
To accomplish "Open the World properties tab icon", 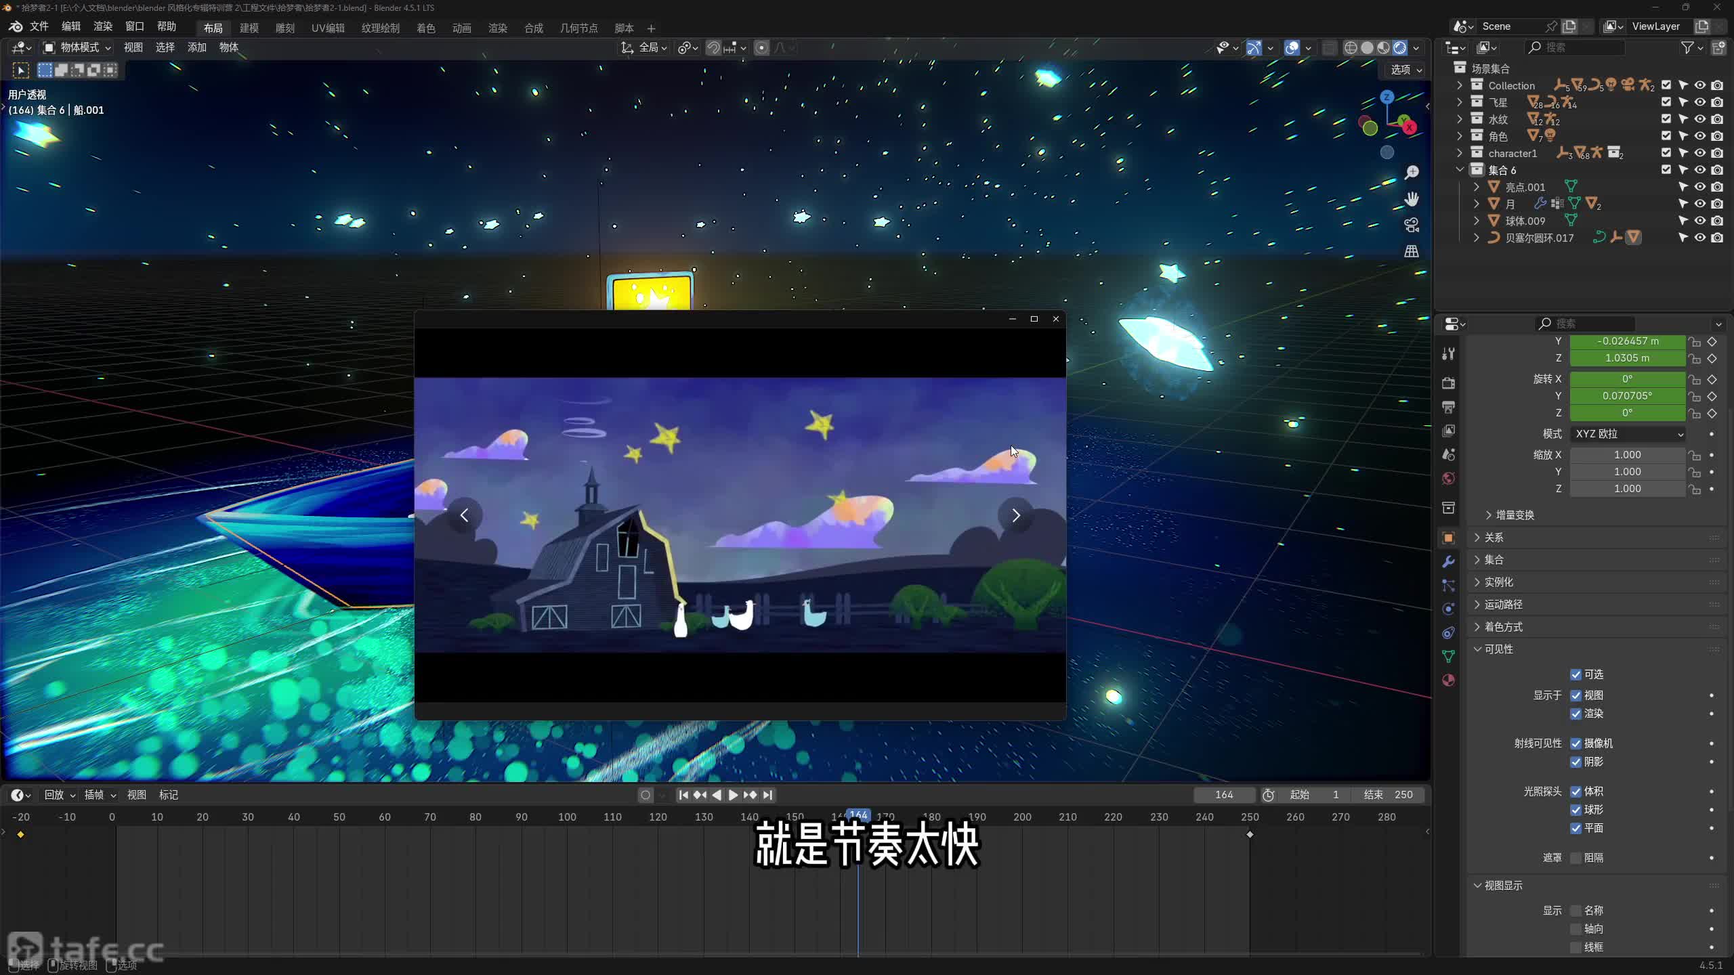I will pos(1448,478).
